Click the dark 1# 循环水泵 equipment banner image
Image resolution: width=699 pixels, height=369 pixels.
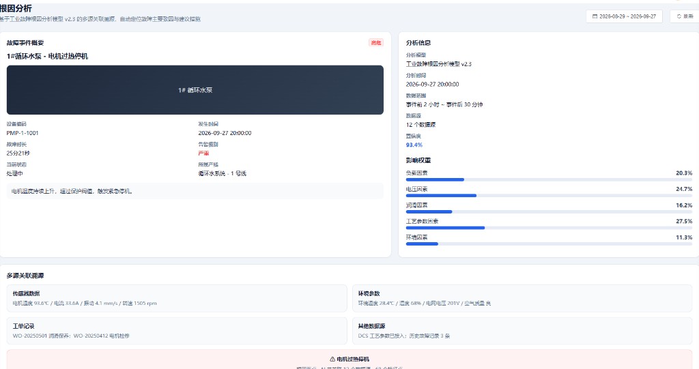click(195, 90)
